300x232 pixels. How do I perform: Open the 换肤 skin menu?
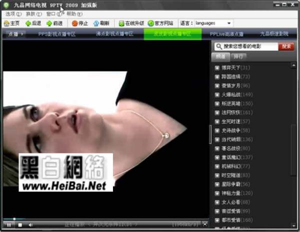tap(33, 14)
